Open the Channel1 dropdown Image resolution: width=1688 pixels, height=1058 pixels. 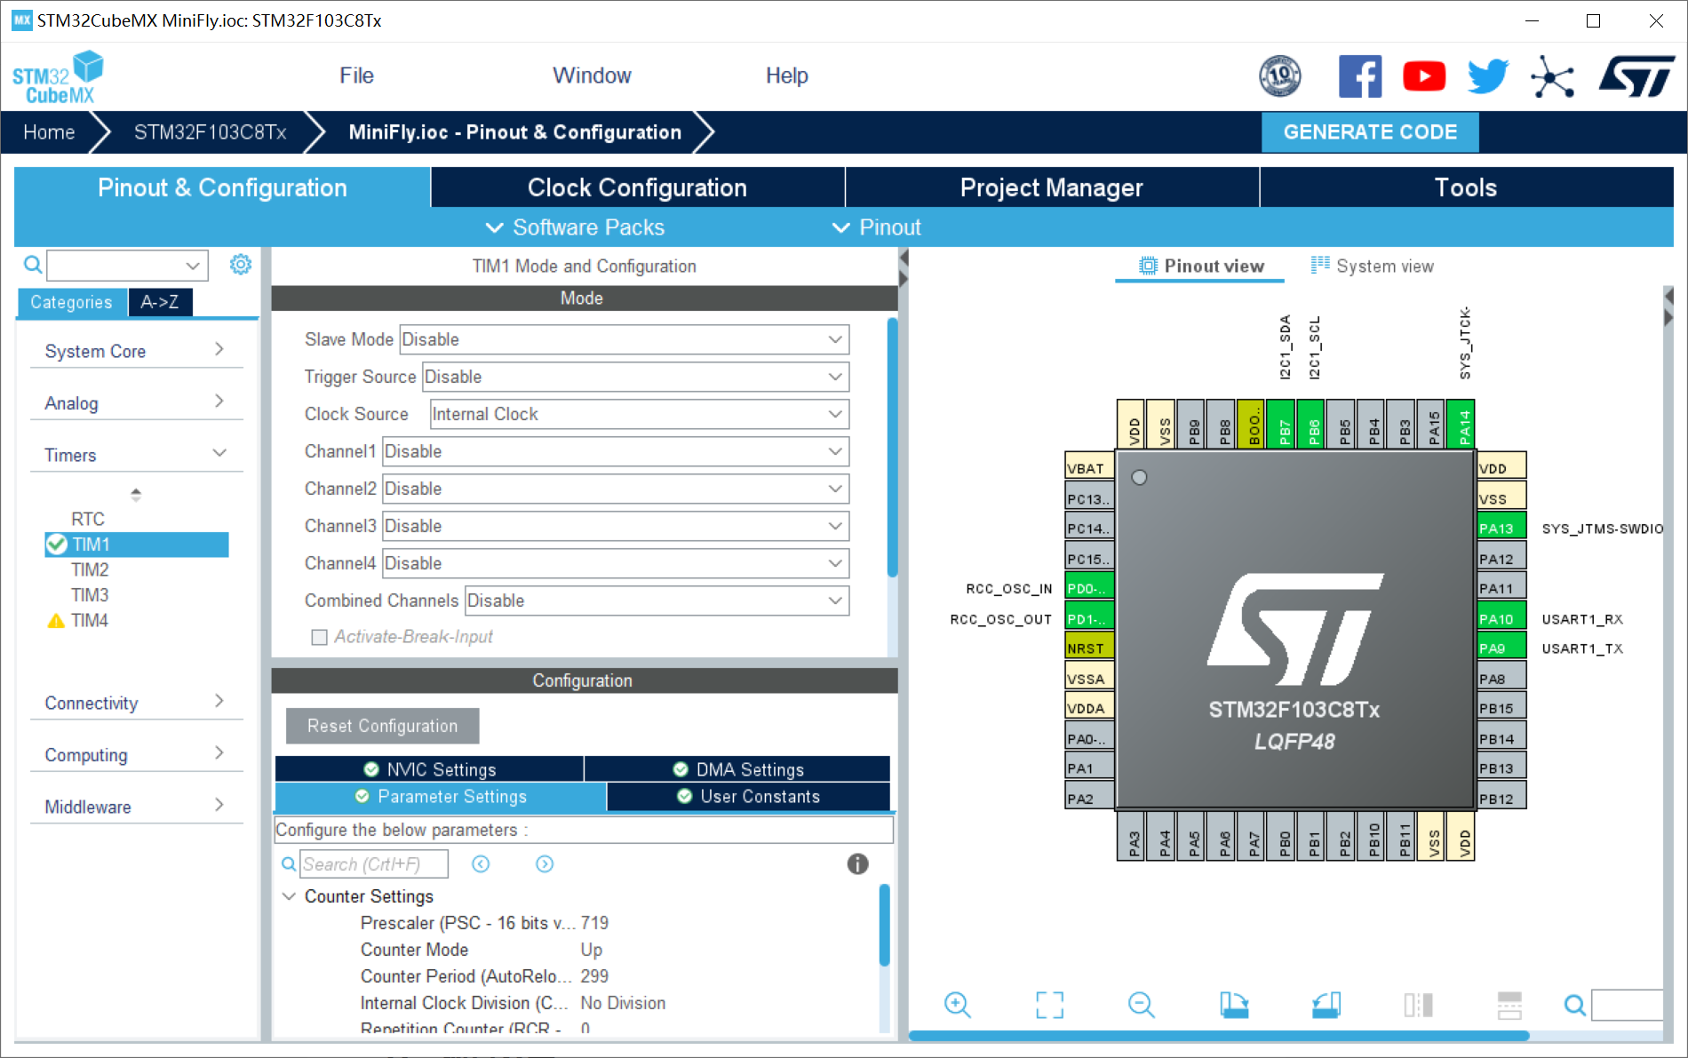pos(616,451)
